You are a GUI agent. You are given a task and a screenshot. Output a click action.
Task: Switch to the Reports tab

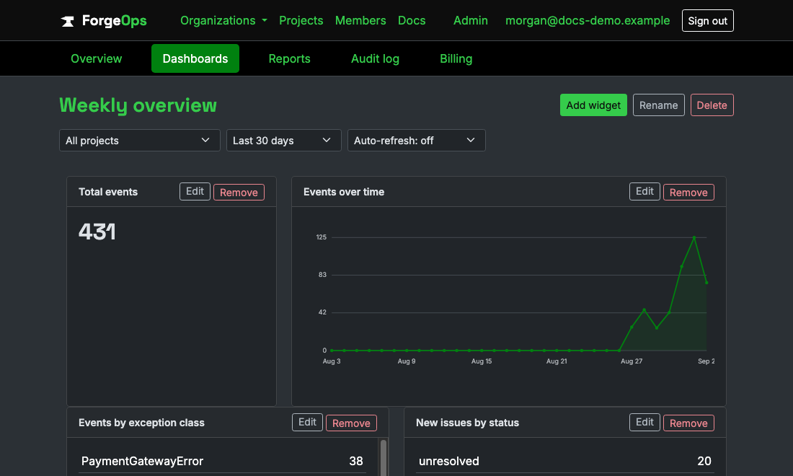[x=289, y=58]
